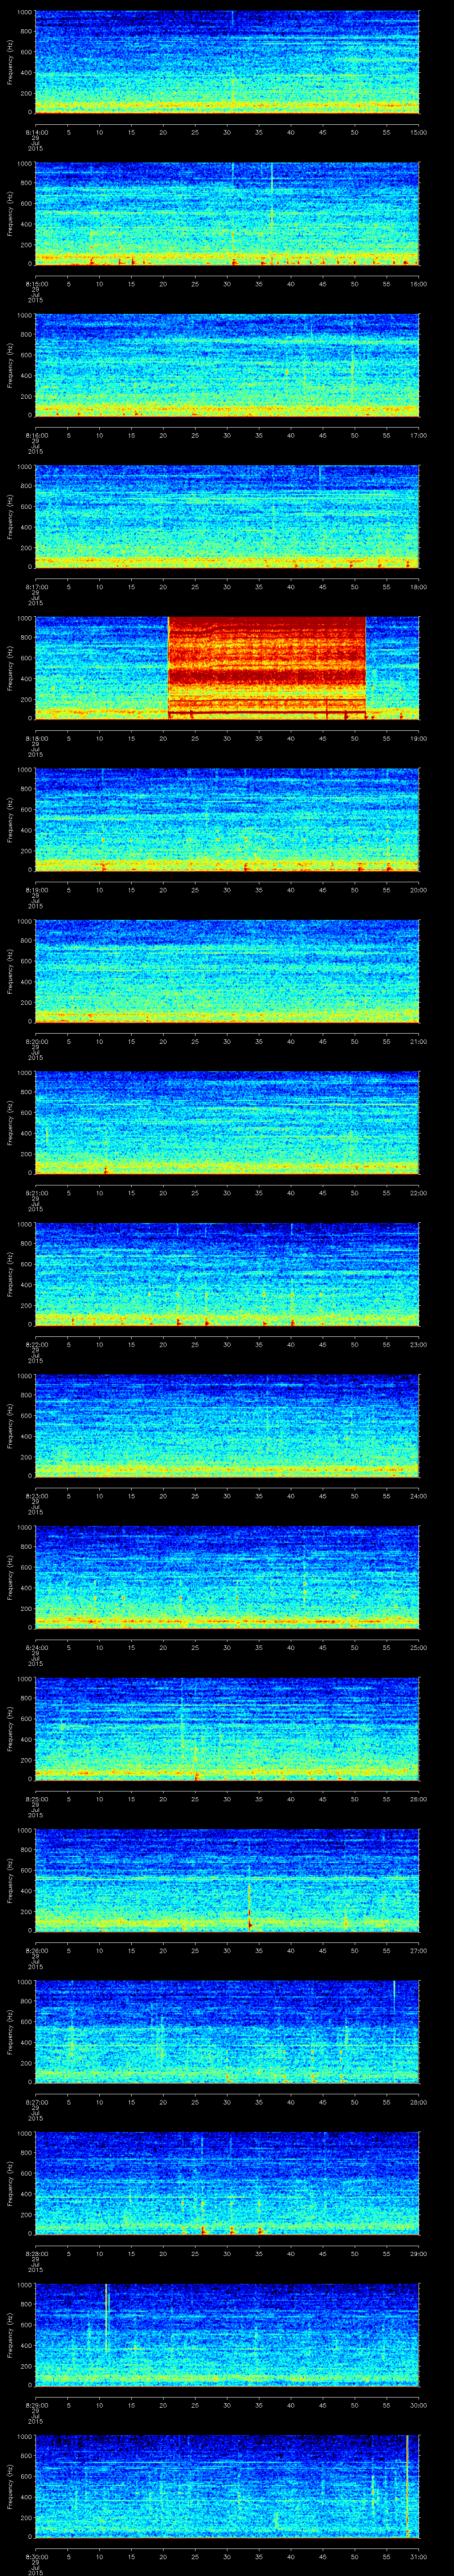Select the spectrogram plot starting at 8:14:00
The width and height of the screenshot is (454, 2576).
pos(227,62)
